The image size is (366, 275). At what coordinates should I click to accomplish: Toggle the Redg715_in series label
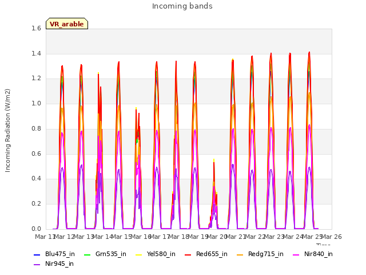point(266,254)
